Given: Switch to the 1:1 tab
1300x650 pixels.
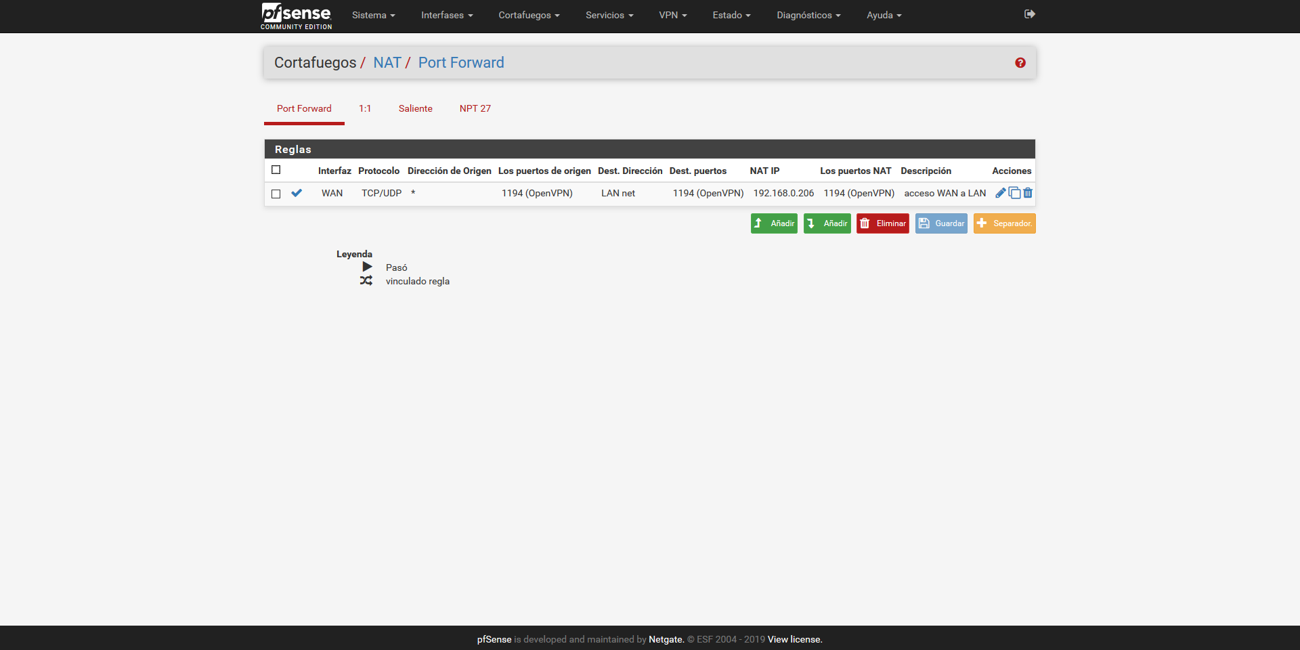Looking at the screenshot, I should coord(365,108).
